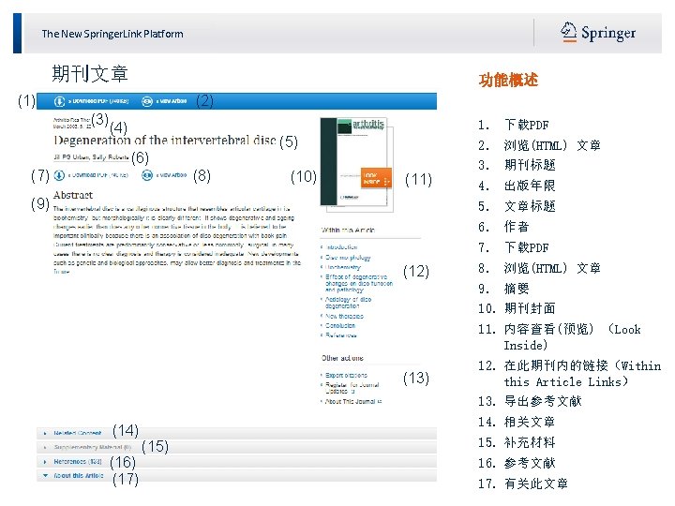Jump to Biochemistry section link
The height and width of the screenshot is (506, 675).
click(343, 267)
